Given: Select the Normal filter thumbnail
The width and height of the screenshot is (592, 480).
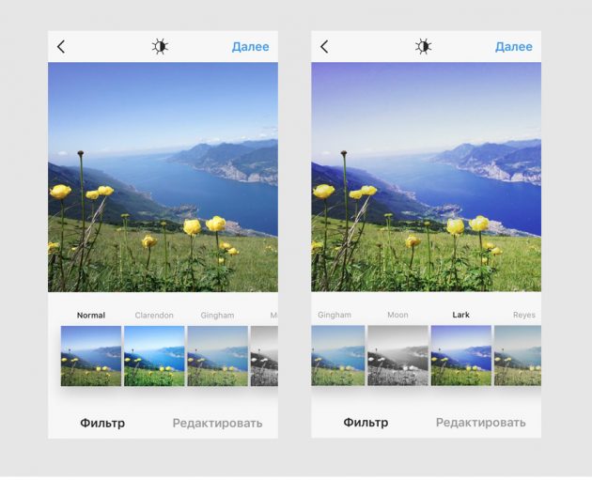Looking at the screenshot, I should (x=91, y=356).
